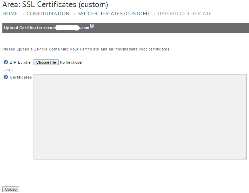
Task: Click the Certificates field label
Action: pyautogui.click(x=21, y=77)
